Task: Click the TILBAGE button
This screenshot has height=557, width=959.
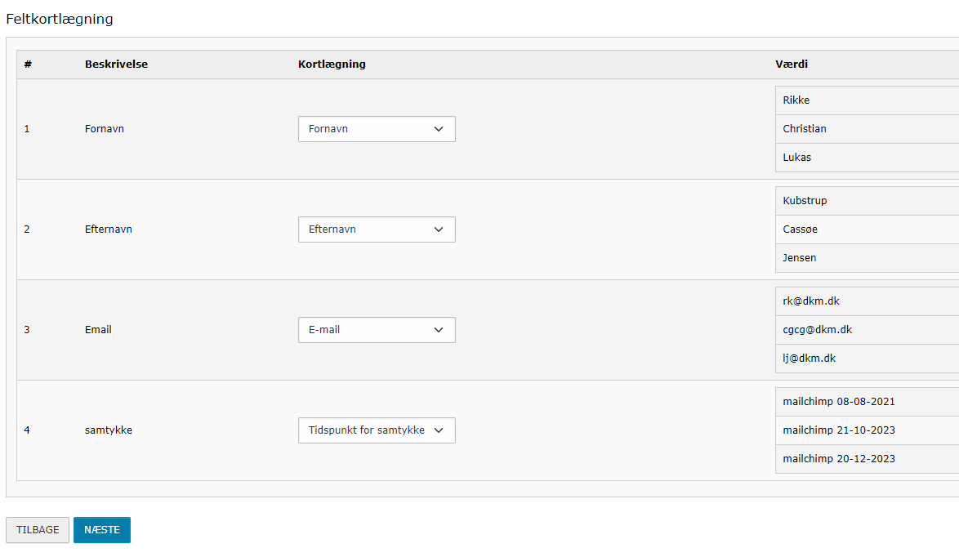Action: coord(38,530)
